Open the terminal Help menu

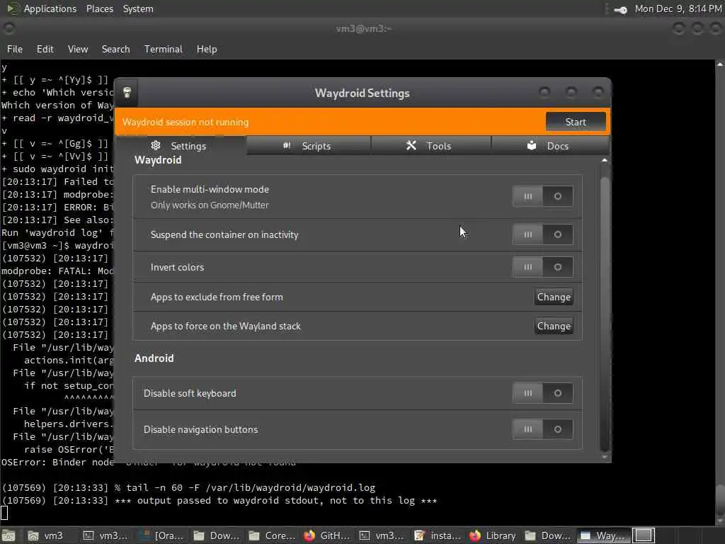[207, 49]
